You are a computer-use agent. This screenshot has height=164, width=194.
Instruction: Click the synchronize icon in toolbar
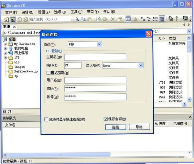pyautogui.click(x=171, y=18)
